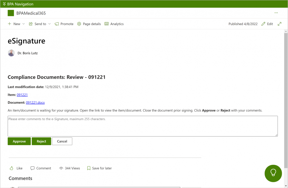Open Page details via gear icon
Viewport: 288px width, 188px height.
(79, 24)
